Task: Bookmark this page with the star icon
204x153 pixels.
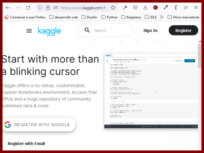Action: click(x=113, y=7)
